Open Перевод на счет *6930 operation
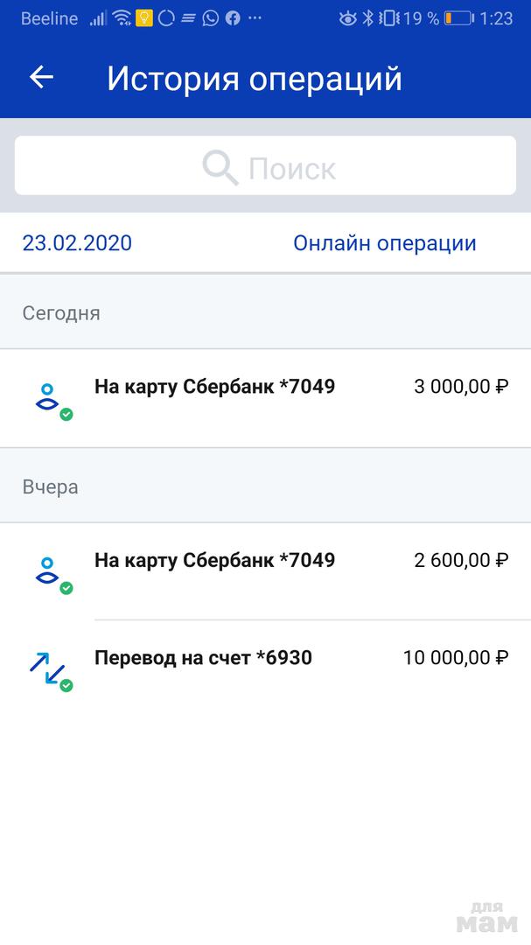Image resolution: width=531 pixels, height=945 pixels. [x=203, y=657]
